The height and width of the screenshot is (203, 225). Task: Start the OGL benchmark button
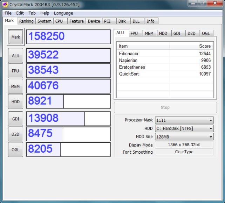click(x=16, y=149)
